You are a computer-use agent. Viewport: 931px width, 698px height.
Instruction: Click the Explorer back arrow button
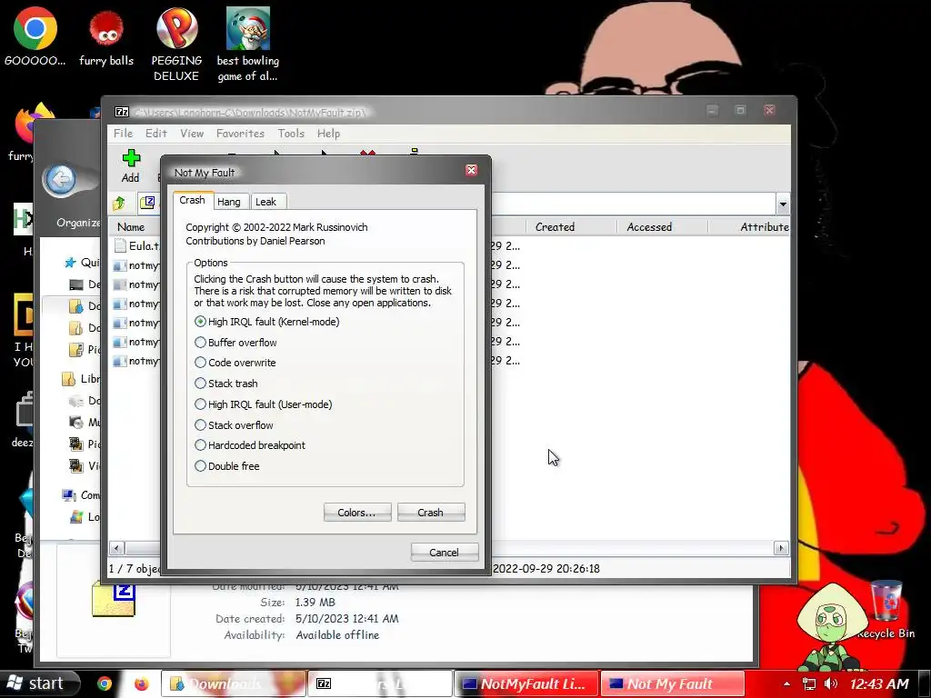pyautogui.click(x=61, y=179)
